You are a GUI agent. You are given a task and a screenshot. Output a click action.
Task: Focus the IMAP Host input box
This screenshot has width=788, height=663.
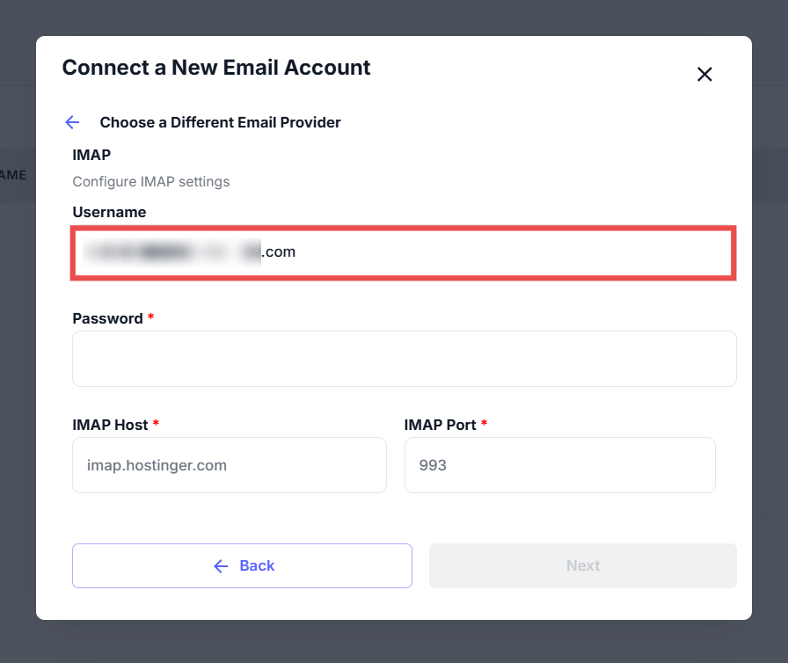[x=229, y=465]
